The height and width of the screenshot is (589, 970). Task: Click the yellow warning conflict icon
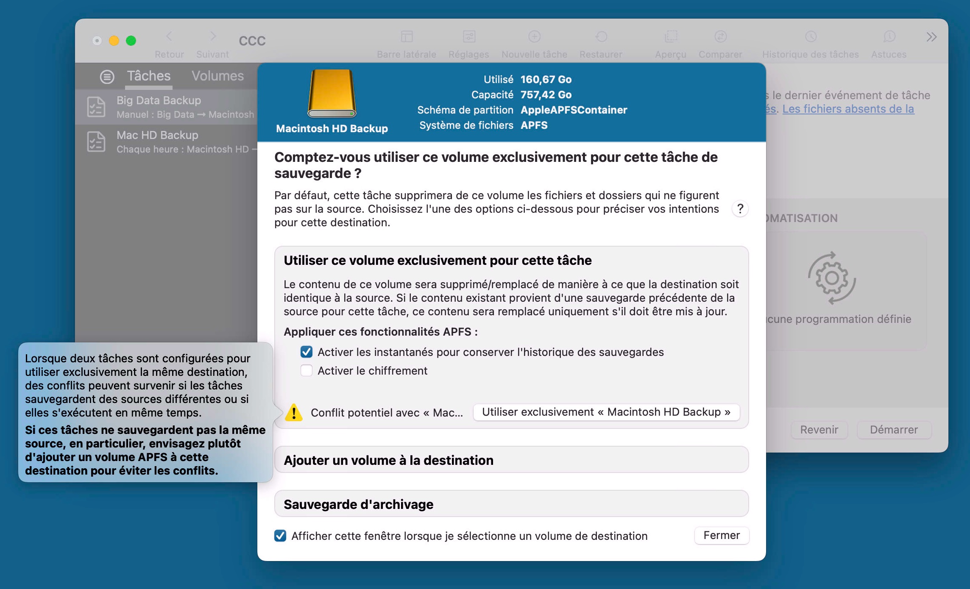point(294,412)
